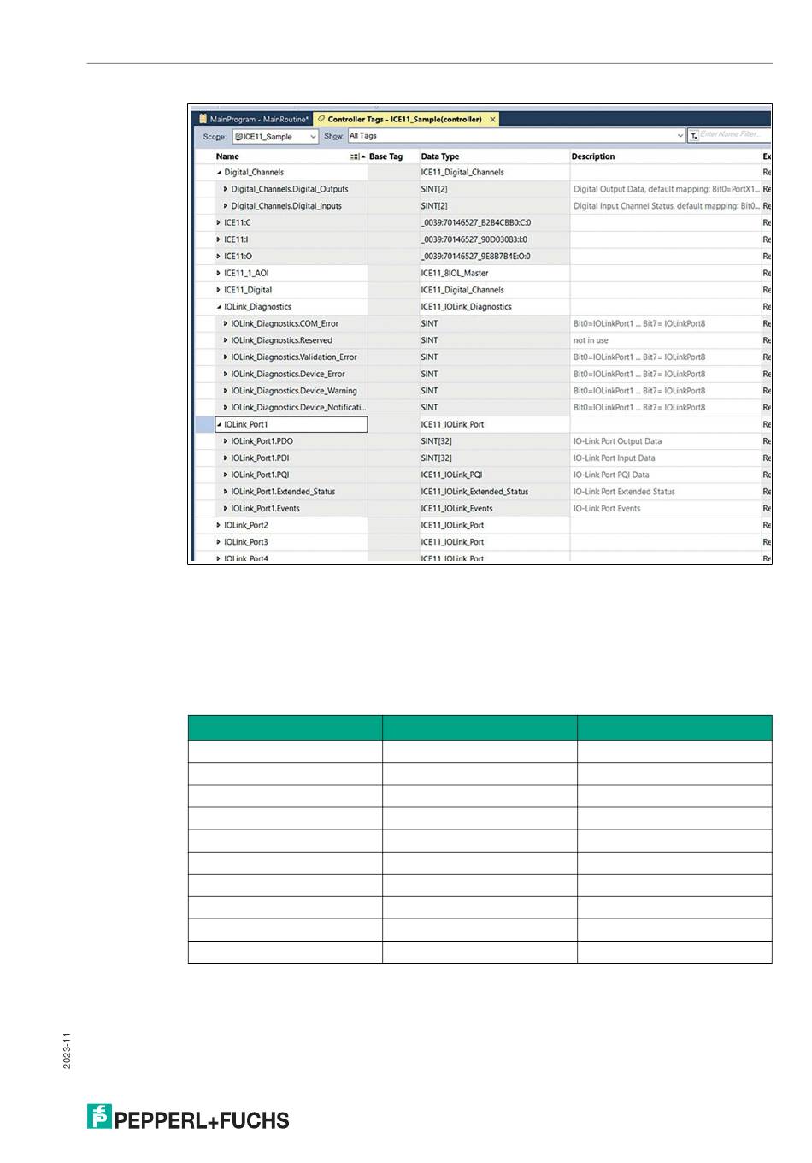This screenshot has height=1163, width=812.
Task: Expand IOLink_Port1.PDO
Action: click(x=226, y=441)
